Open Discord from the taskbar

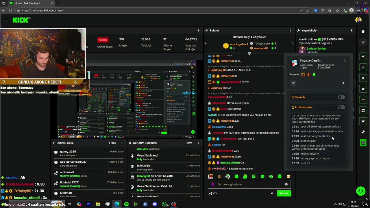[155, 204]
